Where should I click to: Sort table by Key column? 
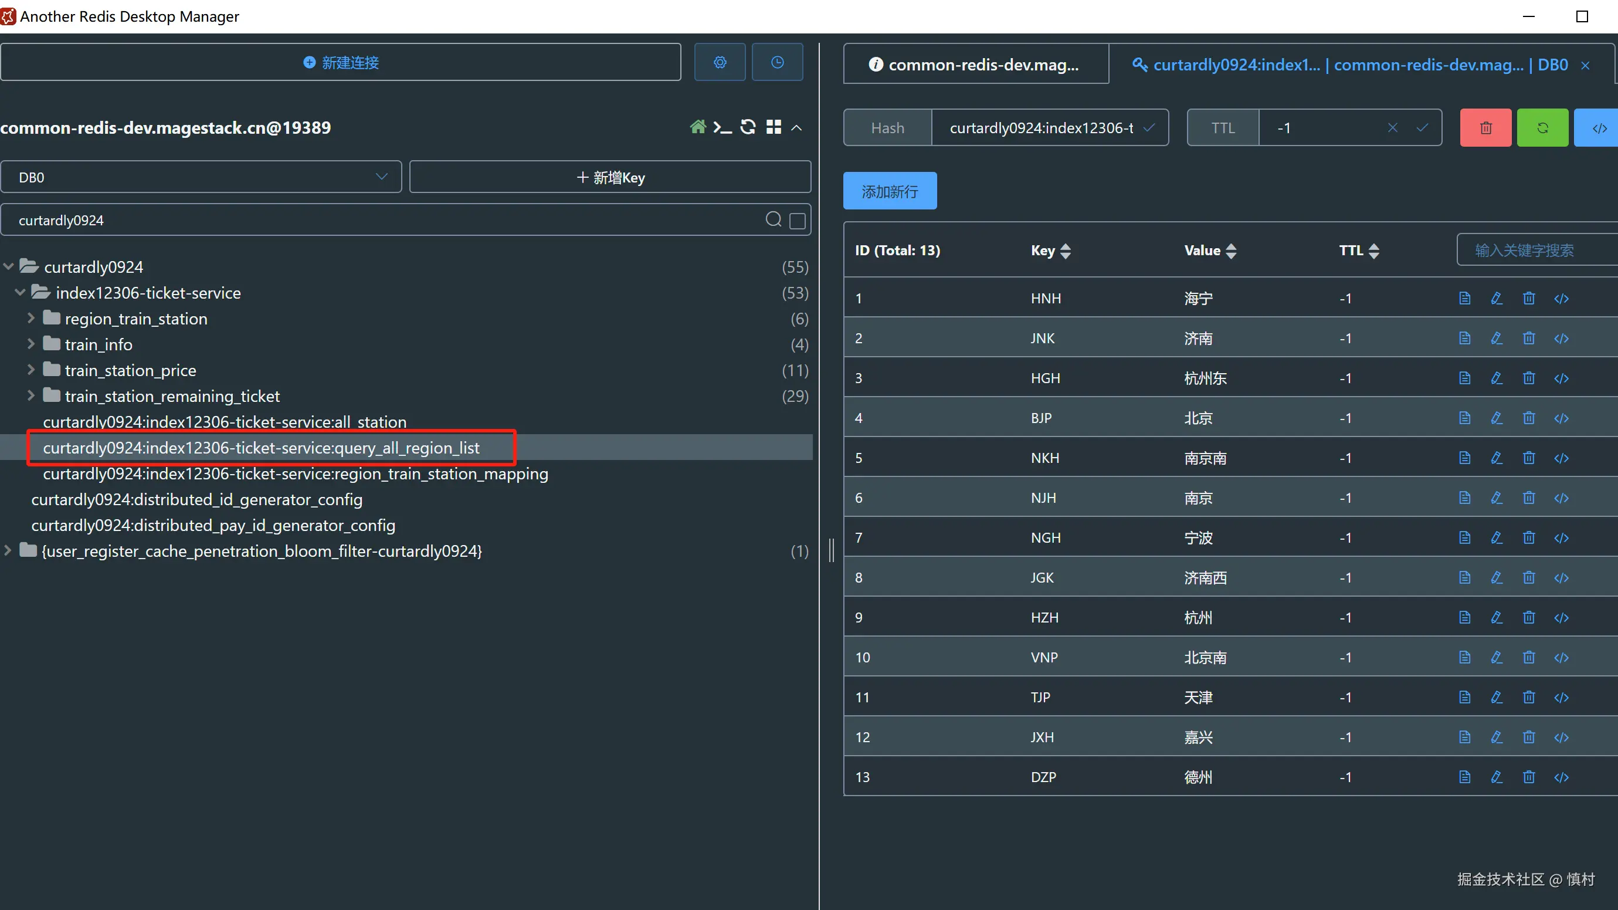coord(1064,251)
